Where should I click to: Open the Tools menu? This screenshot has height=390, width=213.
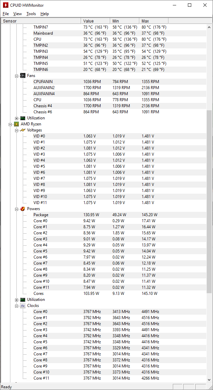point(31,14)
